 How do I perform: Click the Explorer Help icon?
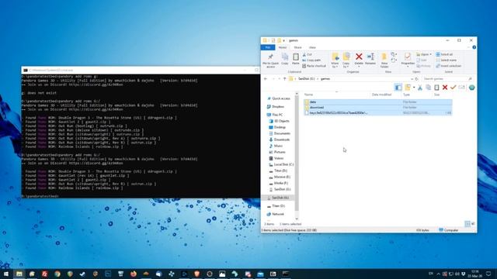pos(474,47)
